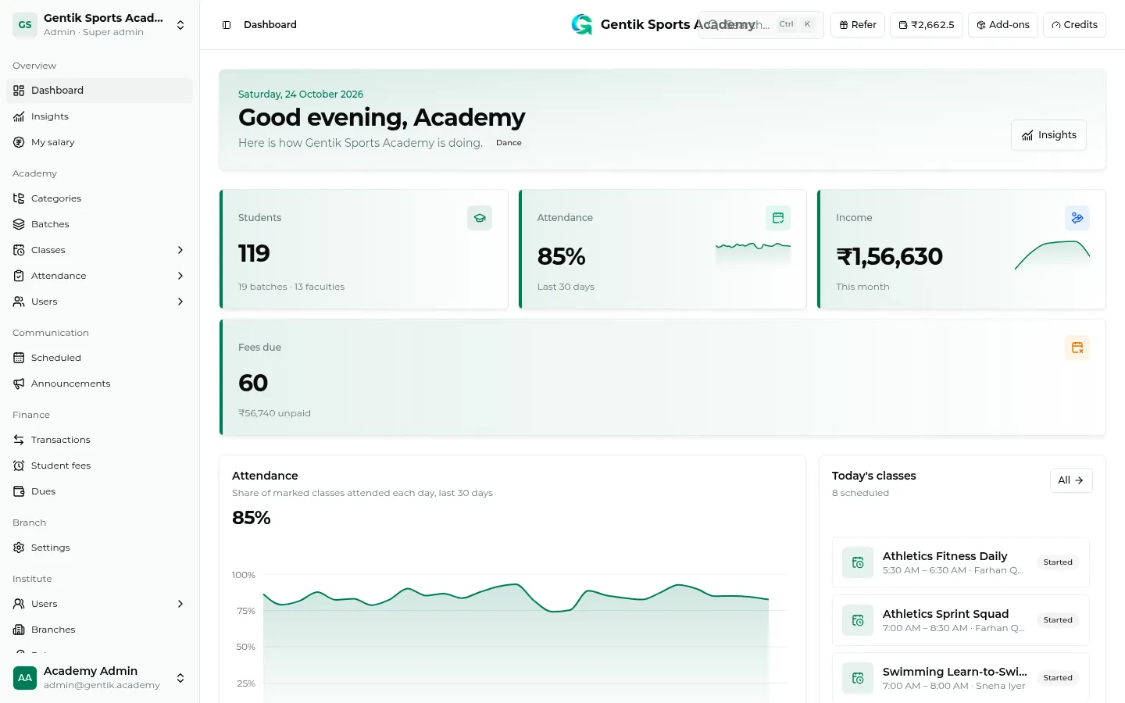This screenshot has width=1125, height=703.
Task: Click the Swimming Learn-to-Swim class icon
Action: point(858,678)
